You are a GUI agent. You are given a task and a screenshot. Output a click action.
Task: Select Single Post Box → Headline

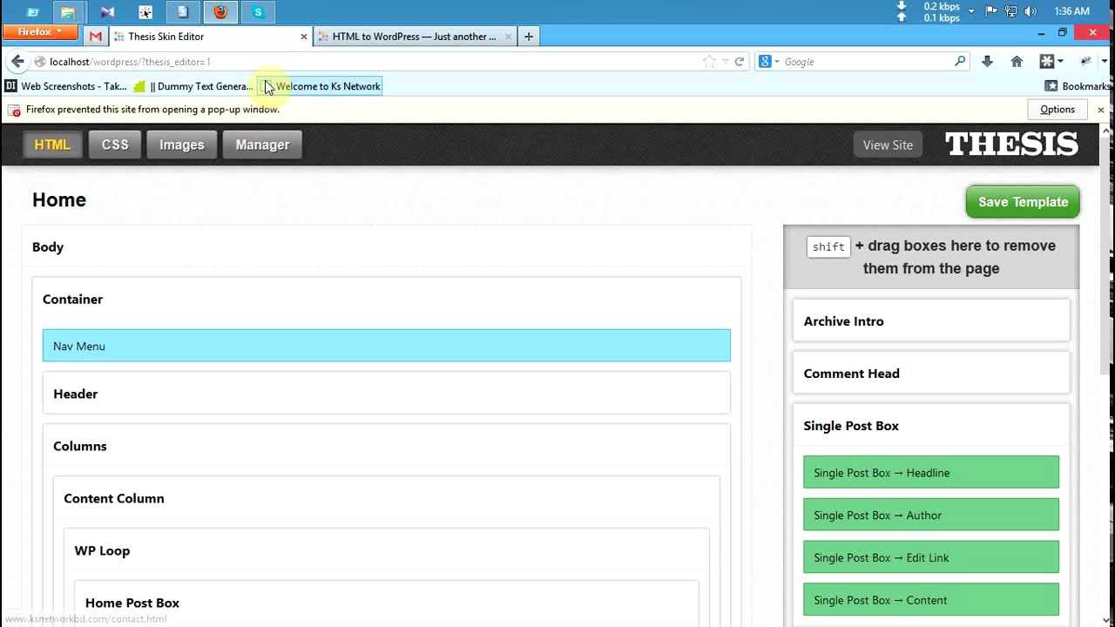(x=931, y=473)
